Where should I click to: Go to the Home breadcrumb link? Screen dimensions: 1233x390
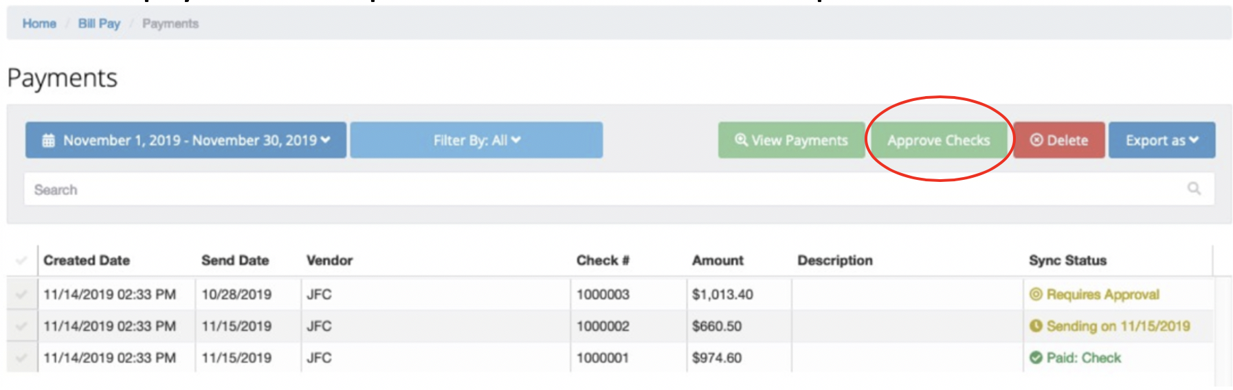(39, 23)
